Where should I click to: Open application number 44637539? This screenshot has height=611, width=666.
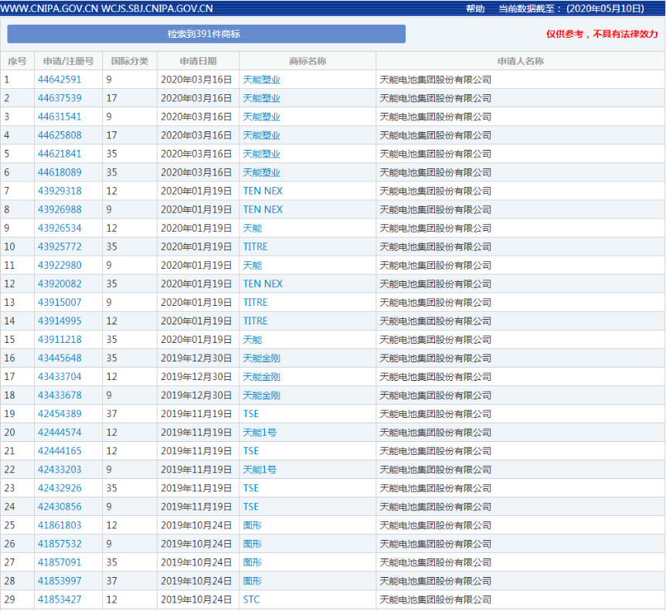coord(59,98)
